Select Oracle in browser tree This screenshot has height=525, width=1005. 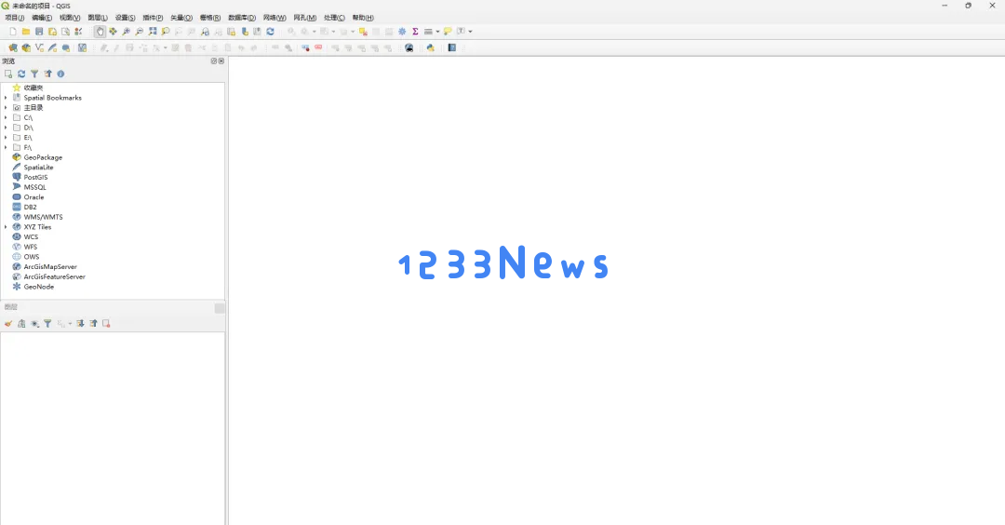tap(33, 197)
